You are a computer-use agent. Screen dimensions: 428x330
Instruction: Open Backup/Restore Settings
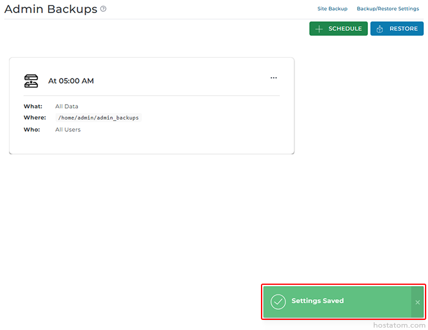[x=388, y=9]
